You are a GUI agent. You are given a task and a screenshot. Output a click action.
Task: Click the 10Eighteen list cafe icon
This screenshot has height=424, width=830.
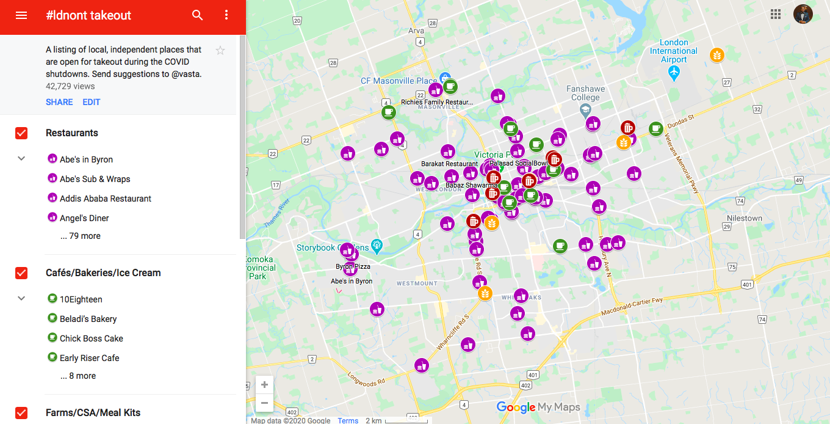click(52, 299)
